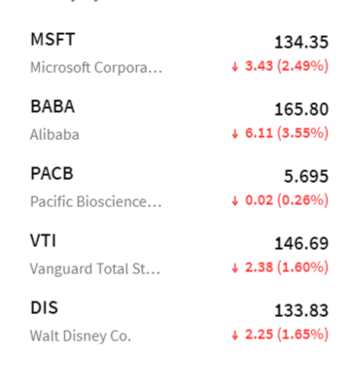Open the DIS ticker symbol
This screenshot has width=352, height=390.
[x=44, y=307]
